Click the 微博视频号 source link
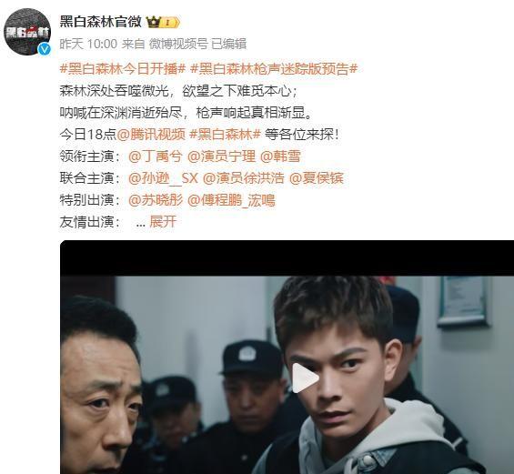 tap(178, 44)
